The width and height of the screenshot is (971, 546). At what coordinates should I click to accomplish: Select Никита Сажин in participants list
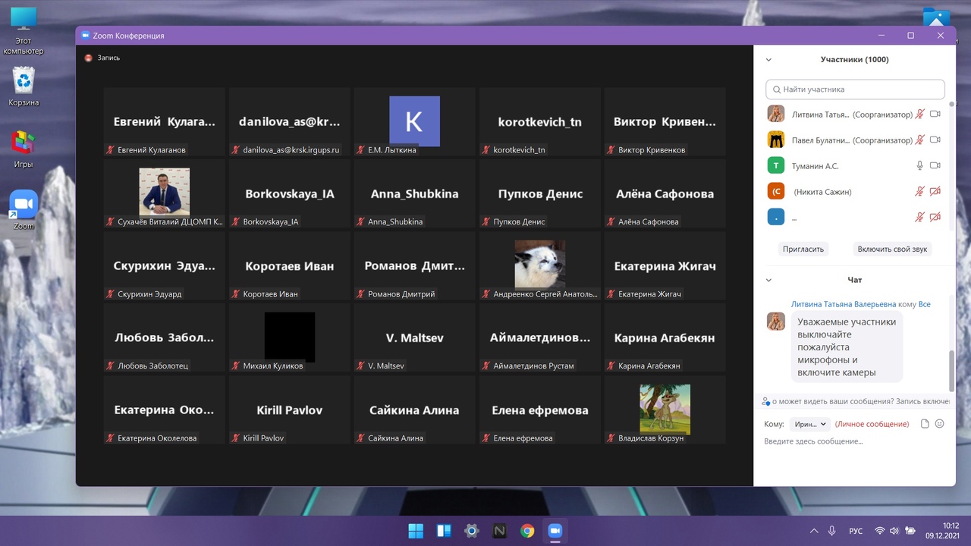[822, 192]
